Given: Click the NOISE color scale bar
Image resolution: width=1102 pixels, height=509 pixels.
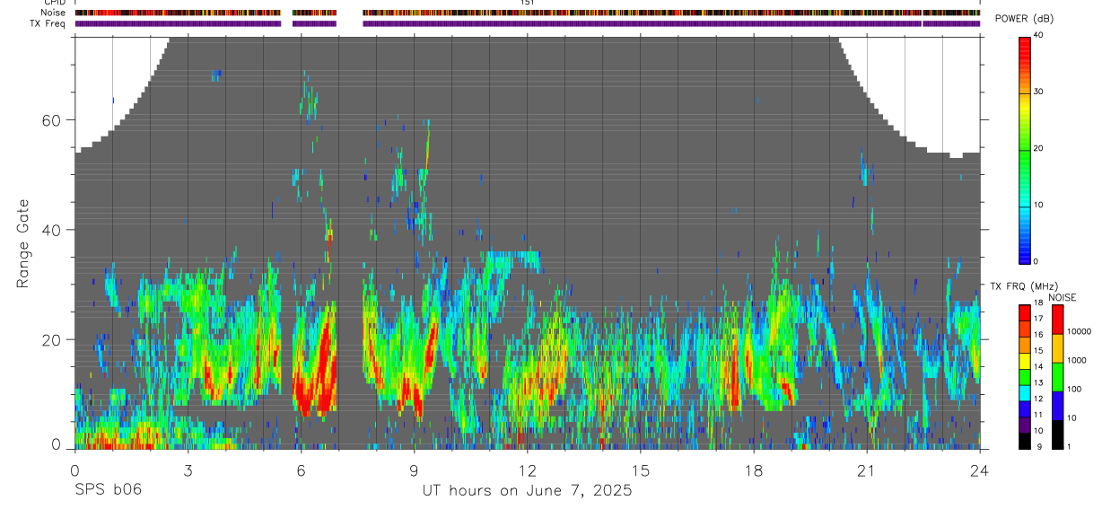Looking at the screenshot, I should (x=1056, y=376).
